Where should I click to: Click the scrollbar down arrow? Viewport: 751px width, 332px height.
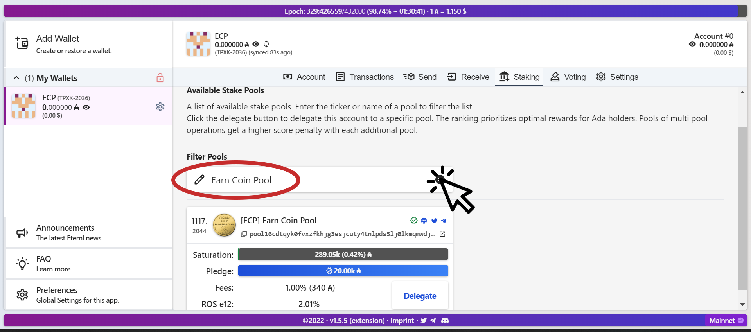pyautogui.click(x=742, y=304)
